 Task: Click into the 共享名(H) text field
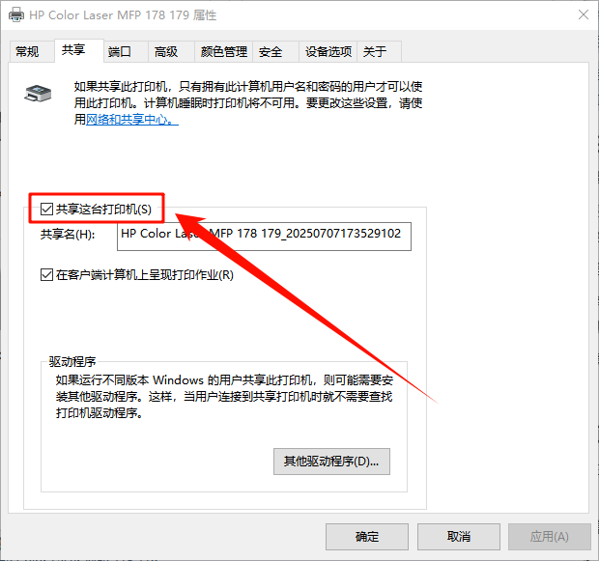264,237
